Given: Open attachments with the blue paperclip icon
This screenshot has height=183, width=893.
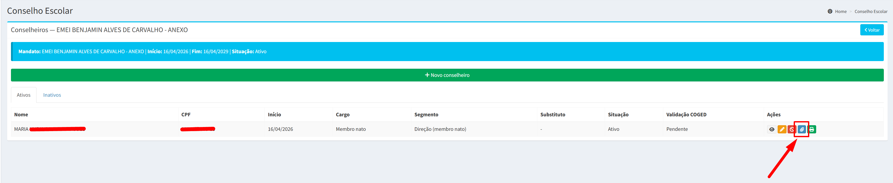Looking at the screenshot, I should [802, 129].
